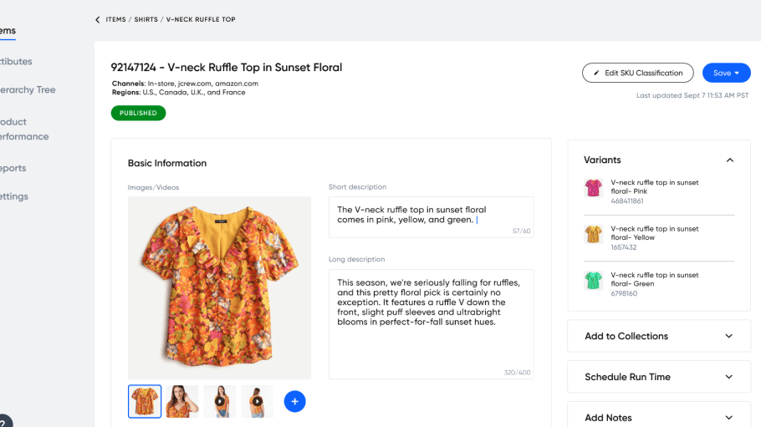The height and width of the screenshot is (427, 761).
Task: Select the model photo thumbnail
Action: click(x=182, y=401)
